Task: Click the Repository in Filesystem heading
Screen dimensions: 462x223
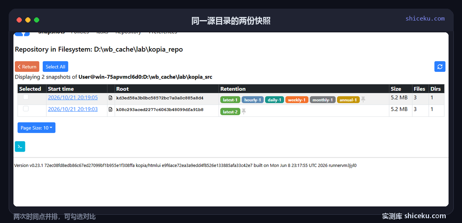Action: click(99, 49)
